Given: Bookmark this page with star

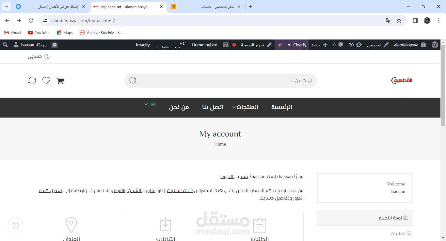Looking at the screenshot, I should [x=399, y=21].
